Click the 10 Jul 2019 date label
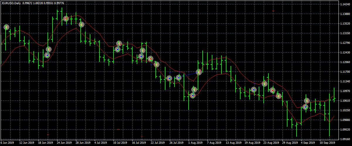The image size is (352, 146). coord(120,143)
